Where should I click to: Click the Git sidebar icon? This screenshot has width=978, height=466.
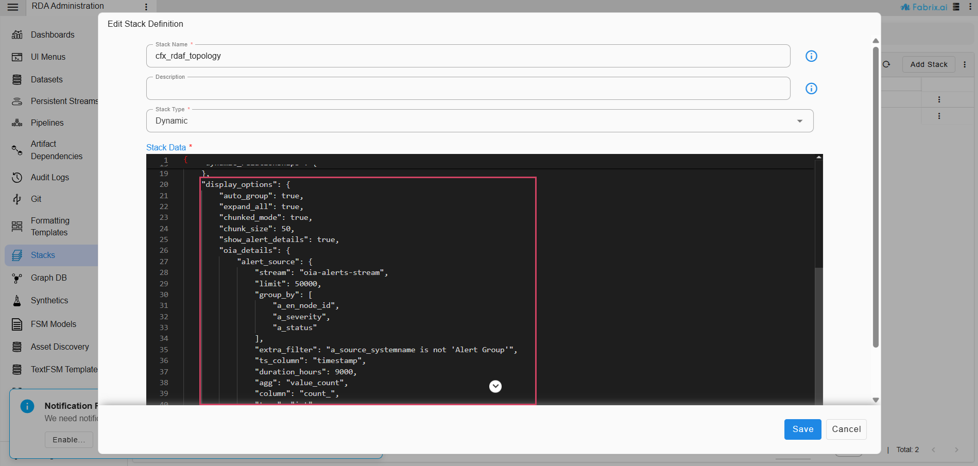(17, 199)
